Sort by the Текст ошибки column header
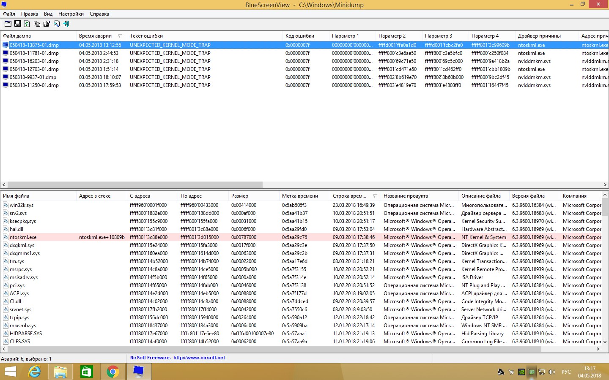Image resolution: width=609 pixels, height=380 pixels. point(146,36)
